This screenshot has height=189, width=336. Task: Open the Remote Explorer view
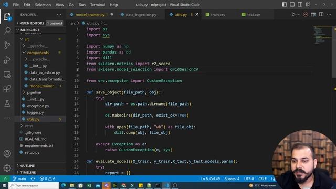point(7,75)
